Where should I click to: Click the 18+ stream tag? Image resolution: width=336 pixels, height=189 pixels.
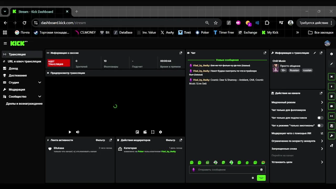pyautogui.click(x=283, y=70)
